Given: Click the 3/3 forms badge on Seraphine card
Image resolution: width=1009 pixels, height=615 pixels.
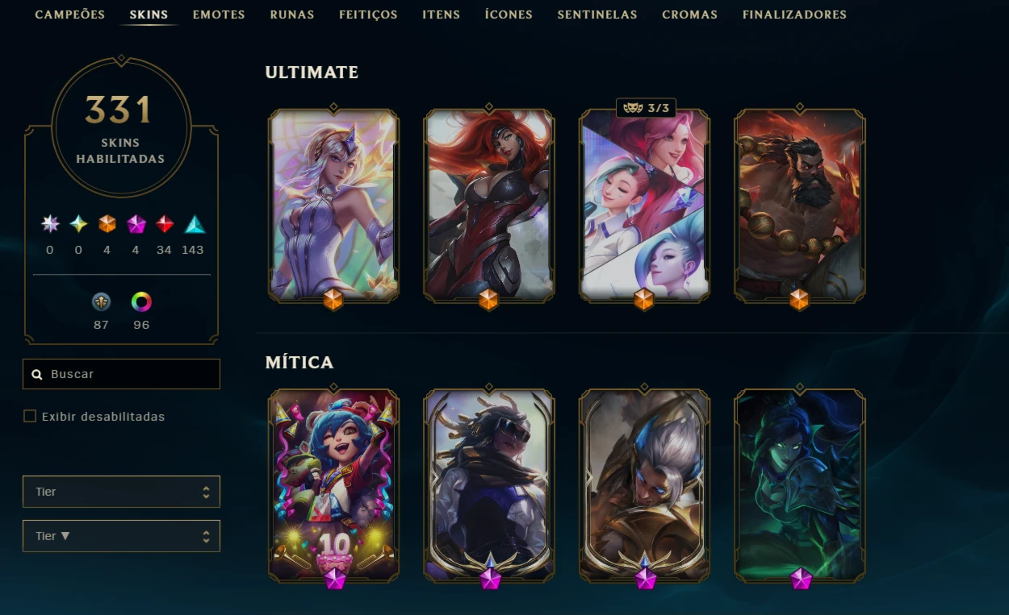Looking at the screenshot, I should pos(646,108).
